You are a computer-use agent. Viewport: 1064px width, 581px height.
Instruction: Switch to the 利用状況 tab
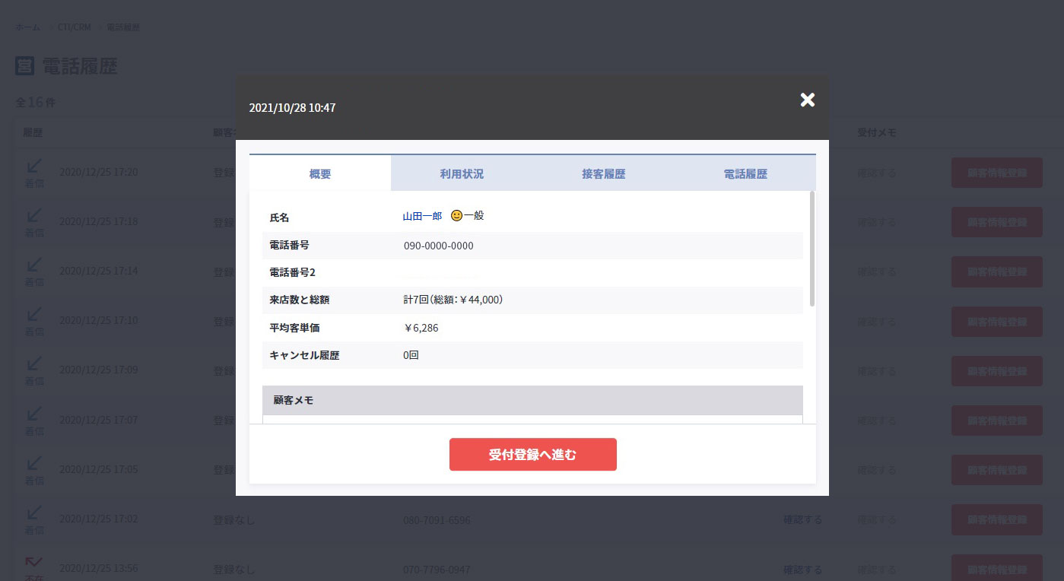click(461, 173)
